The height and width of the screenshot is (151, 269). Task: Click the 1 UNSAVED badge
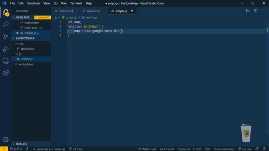coord(42,18)
